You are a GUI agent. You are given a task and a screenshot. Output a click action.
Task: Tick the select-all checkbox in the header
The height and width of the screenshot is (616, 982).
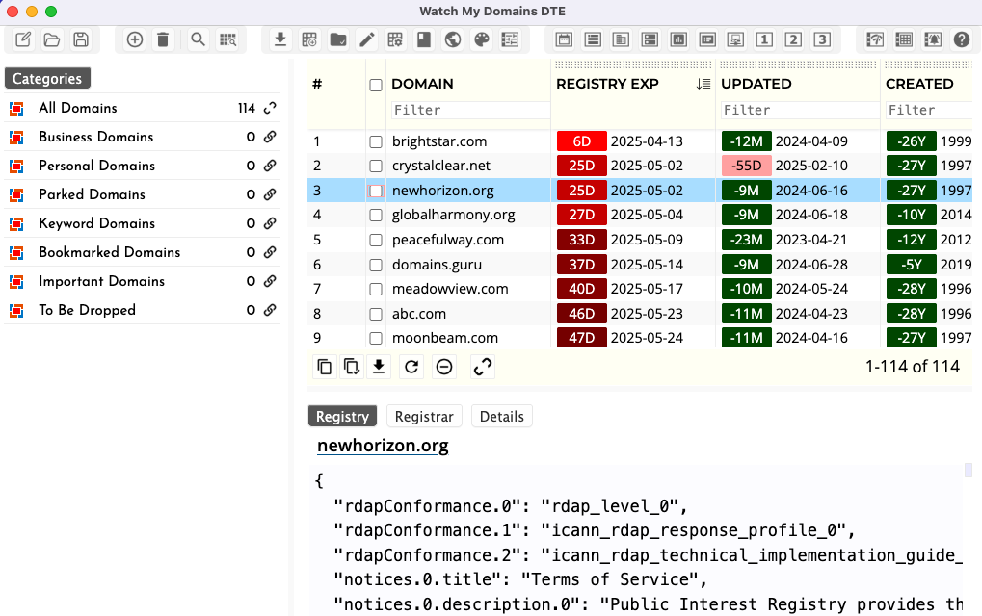pyautogui.click(x=375, y=85)
